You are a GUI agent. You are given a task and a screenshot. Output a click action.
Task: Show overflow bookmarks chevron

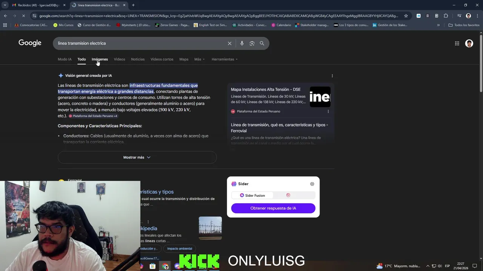tap(438, 25)
